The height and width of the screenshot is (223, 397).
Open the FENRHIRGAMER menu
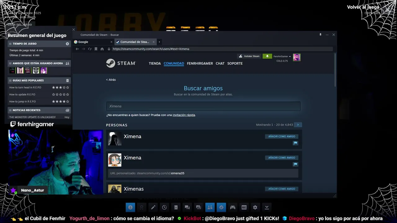(200, 63)
